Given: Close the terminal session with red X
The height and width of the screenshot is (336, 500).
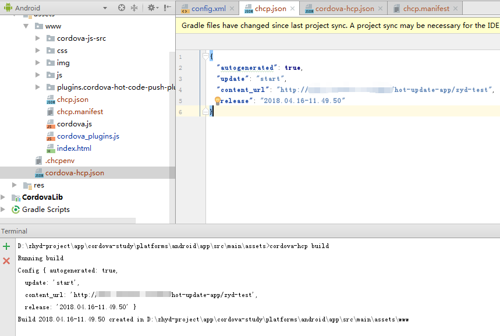Looking at the screenshot, I should (6, 261).
